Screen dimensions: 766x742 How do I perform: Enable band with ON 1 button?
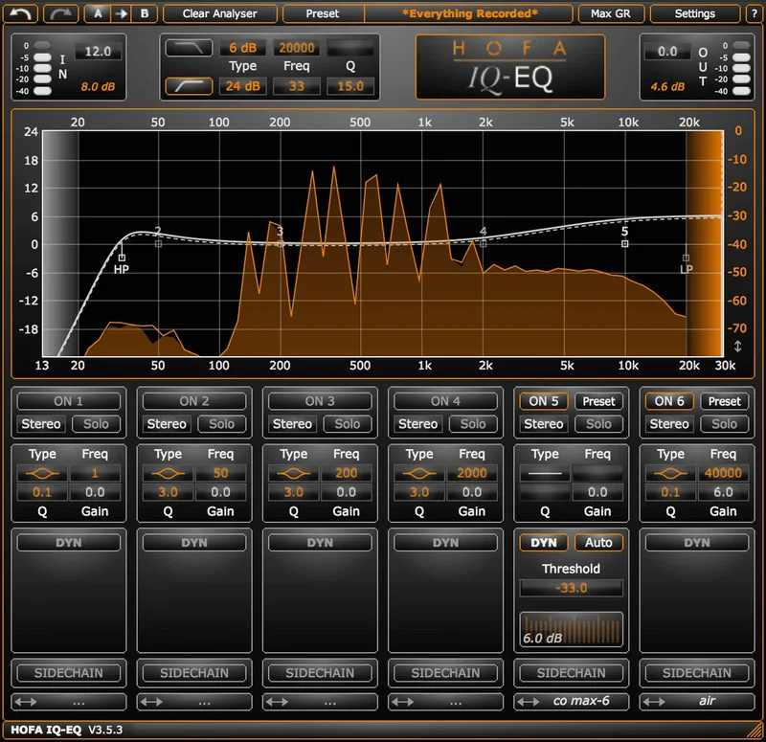68,401
